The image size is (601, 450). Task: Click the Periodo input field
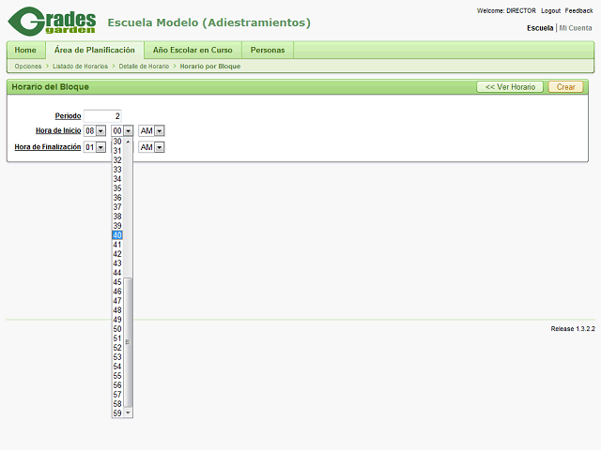(102, 115)
